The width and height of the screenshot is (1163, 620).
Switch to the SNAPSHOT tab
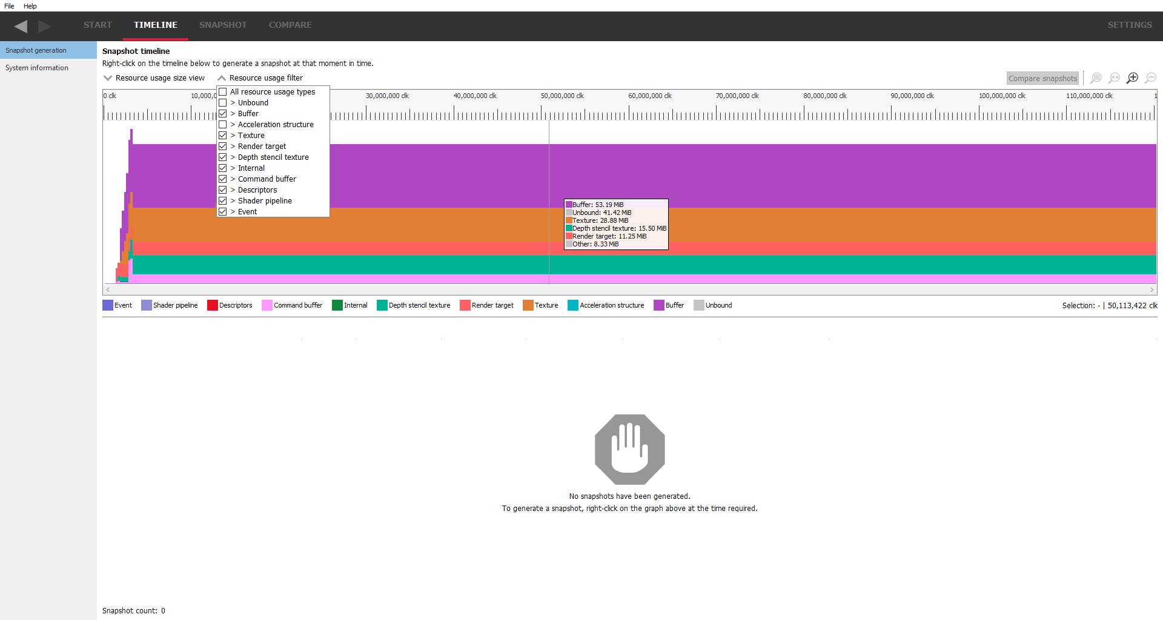pos(223,25)
